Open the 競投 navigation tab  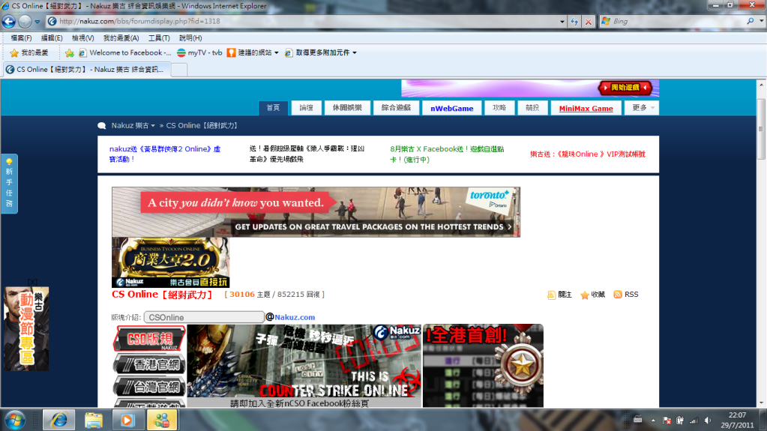coord(532,108)
